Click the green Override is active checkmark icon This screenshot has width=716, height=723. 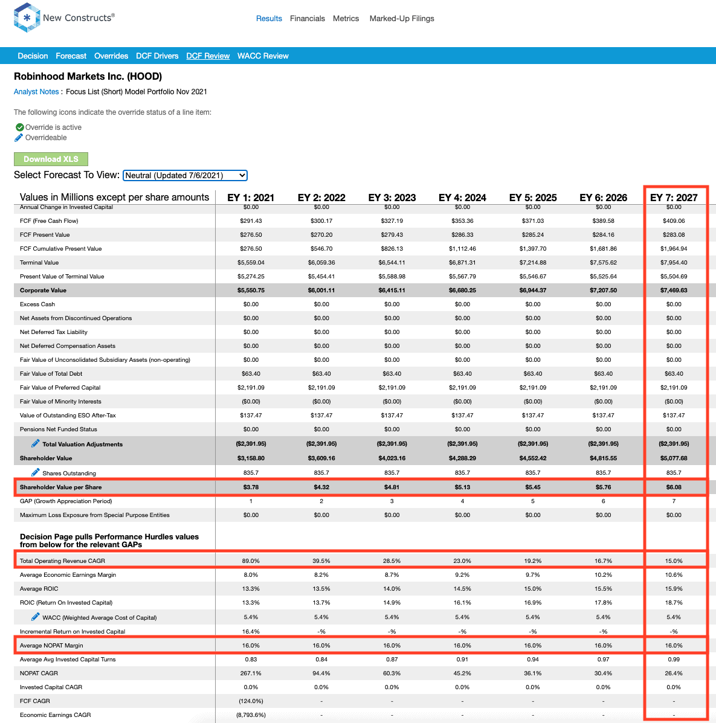click(20, 127)
